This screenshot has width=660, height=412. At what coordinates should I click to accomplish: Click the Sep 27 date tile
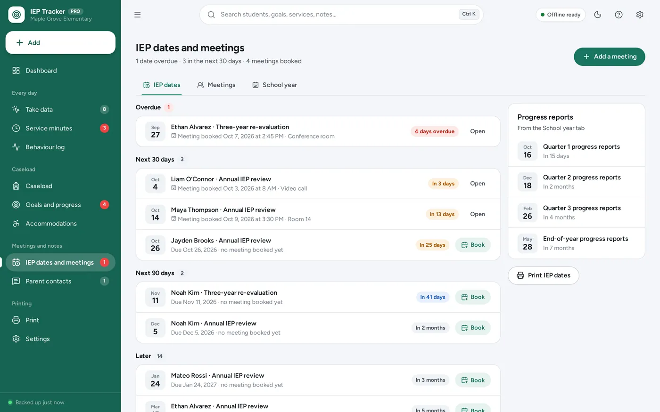tap(156, 131)
